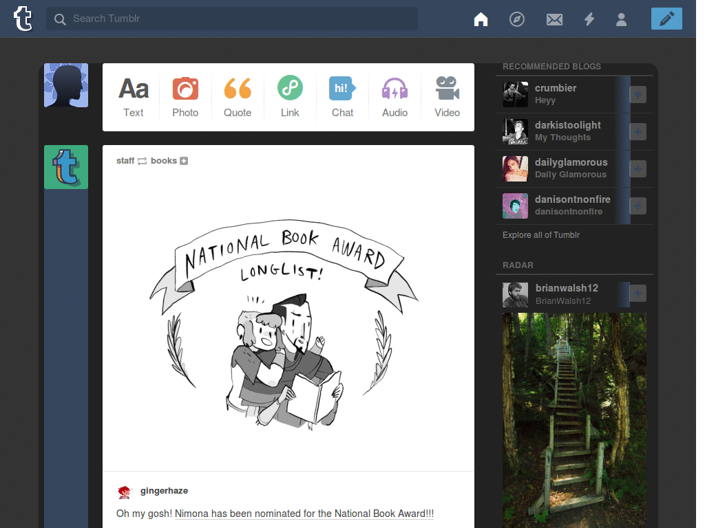Create a new Audio post

pos(394,98)
